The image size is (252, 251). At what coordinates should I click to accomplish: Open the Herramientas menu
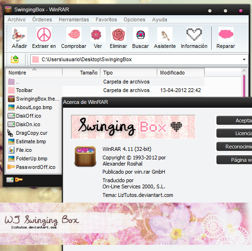(x=74, y=19)
